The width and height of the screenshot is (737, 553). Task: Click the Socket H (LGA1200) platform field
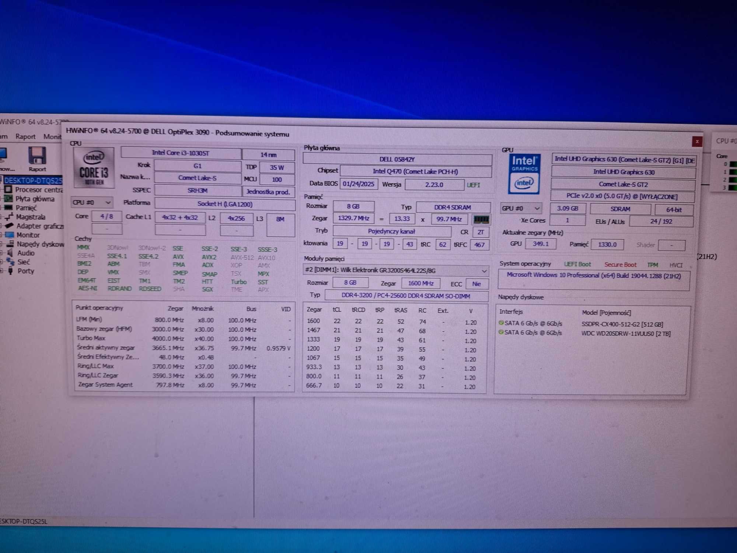pos(225,204)
